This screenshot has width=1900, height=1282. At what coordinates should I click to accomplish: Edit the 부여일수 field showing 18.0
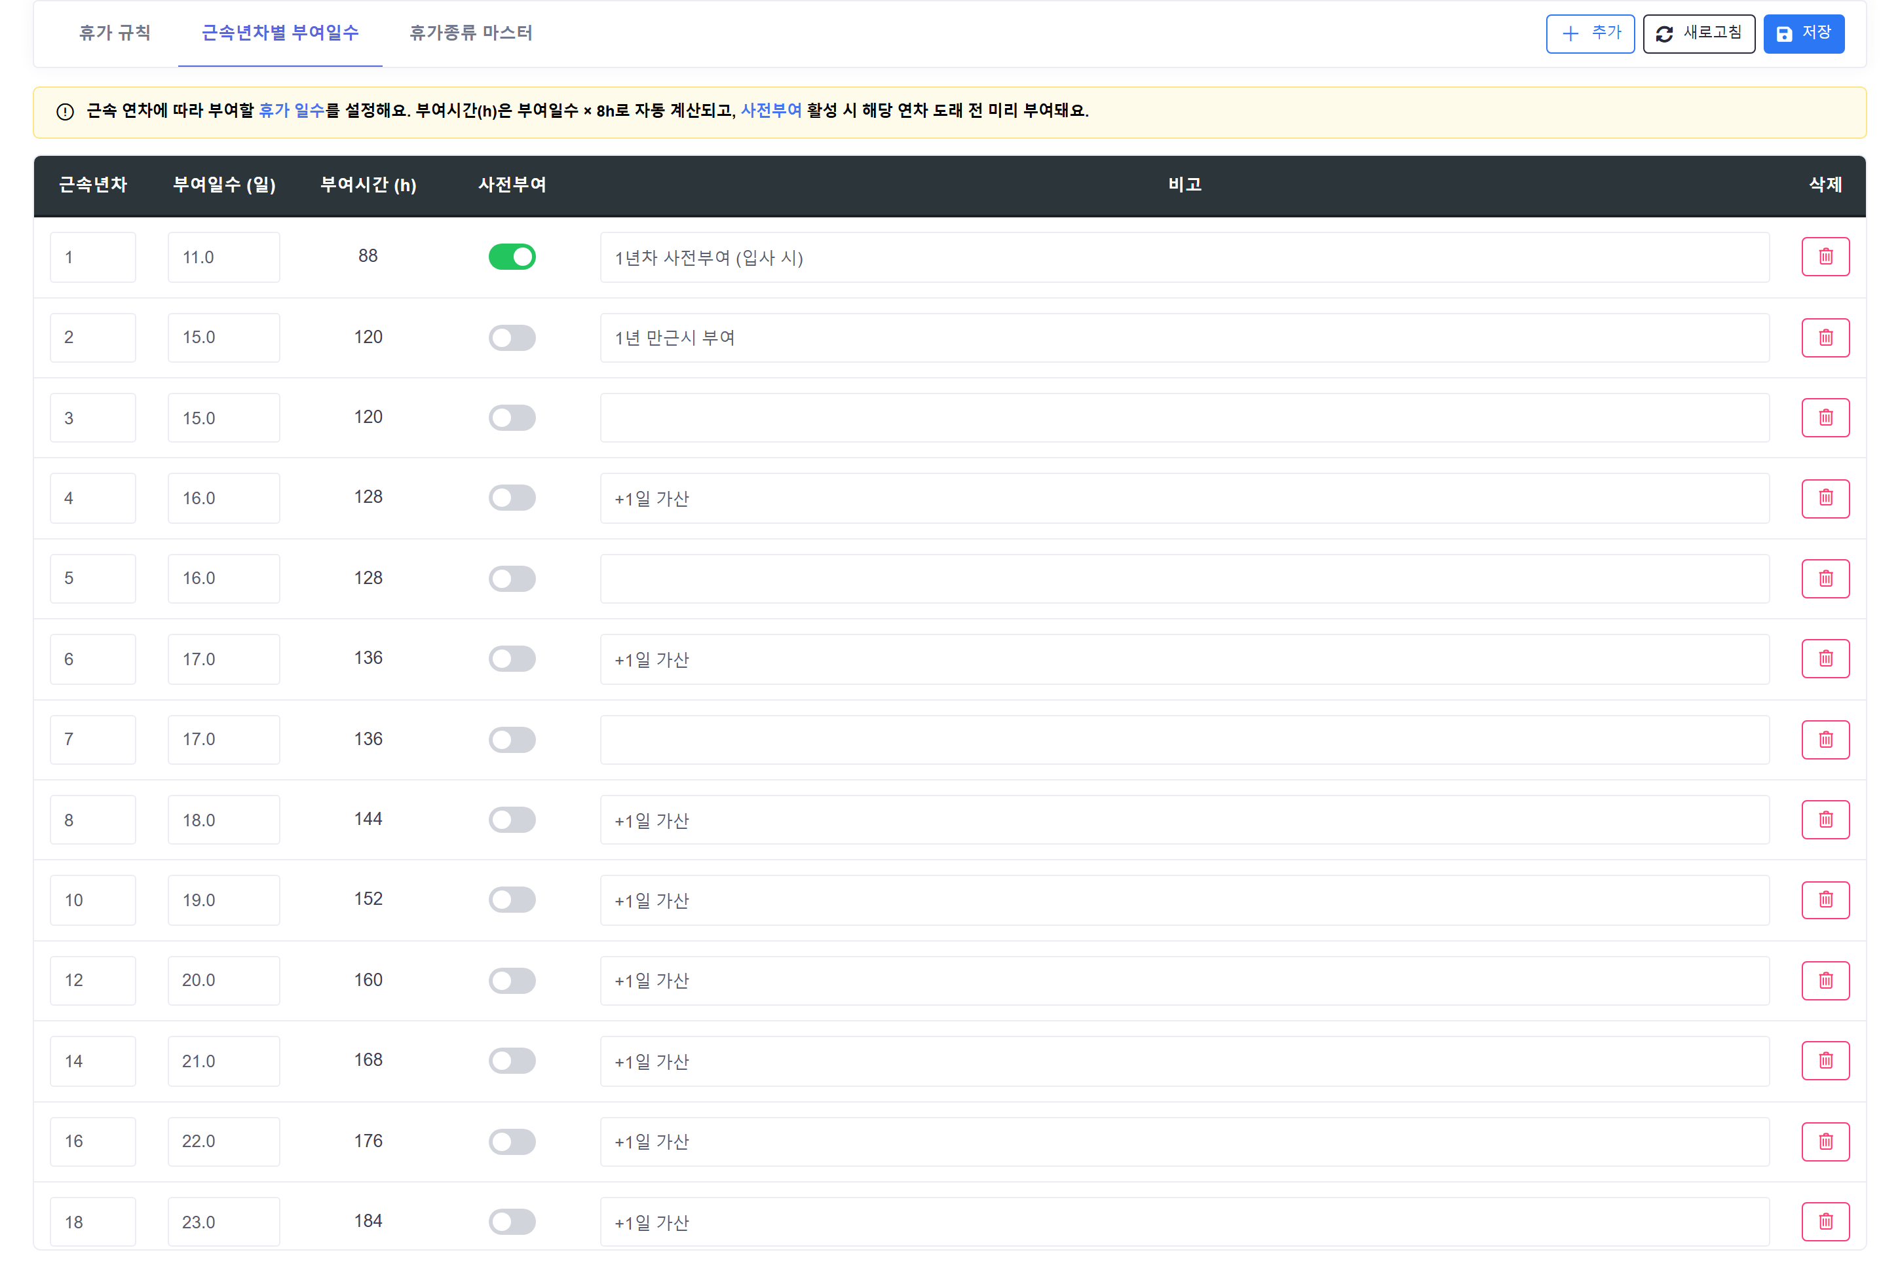point(223,820)
